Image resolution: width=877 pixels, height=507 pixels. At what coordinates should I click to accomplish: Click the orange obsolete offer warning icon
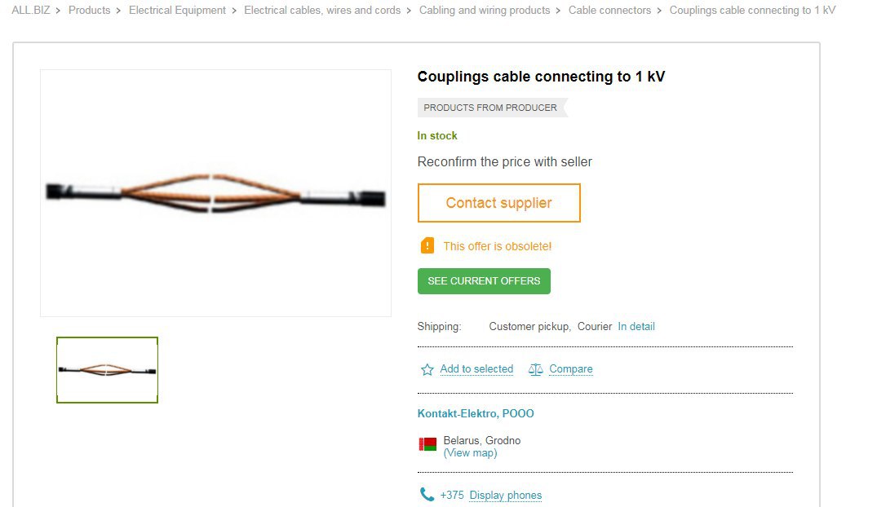(x=427, y=246)
